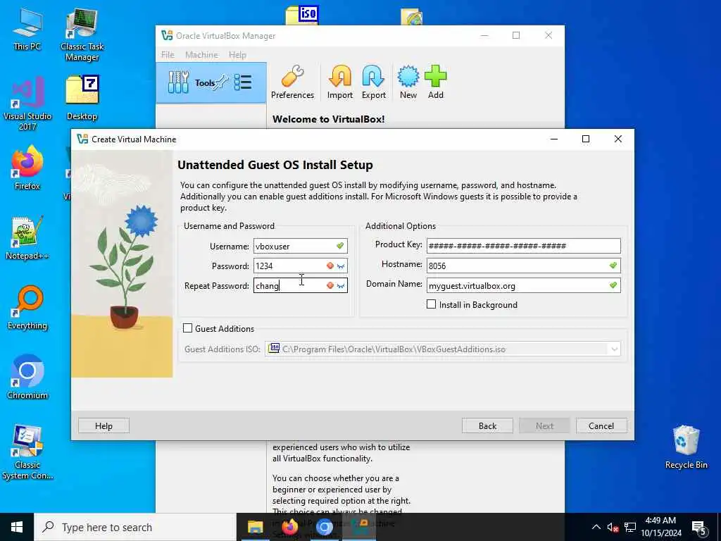This screenshot has height=541, width=721.
Task: Open Visual Studio 2017 desktop shortcut
Action: 27,104
